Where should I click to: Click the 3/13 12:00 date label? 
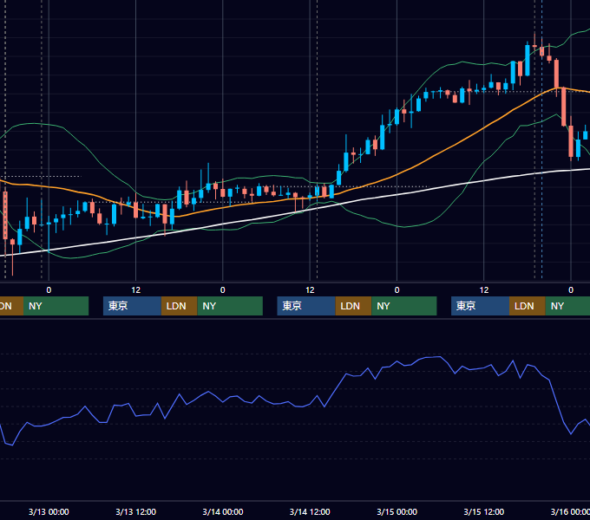click(x=135, y=511)
